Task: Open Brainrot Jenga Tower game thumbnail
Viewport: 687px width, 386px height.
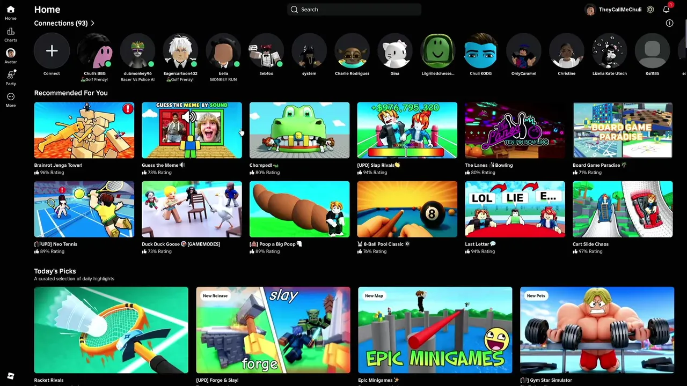Action: (x=84, y=130)
